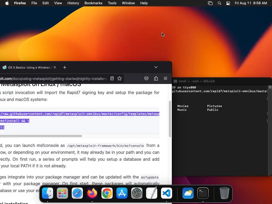Open the View menu

point(58,3)
